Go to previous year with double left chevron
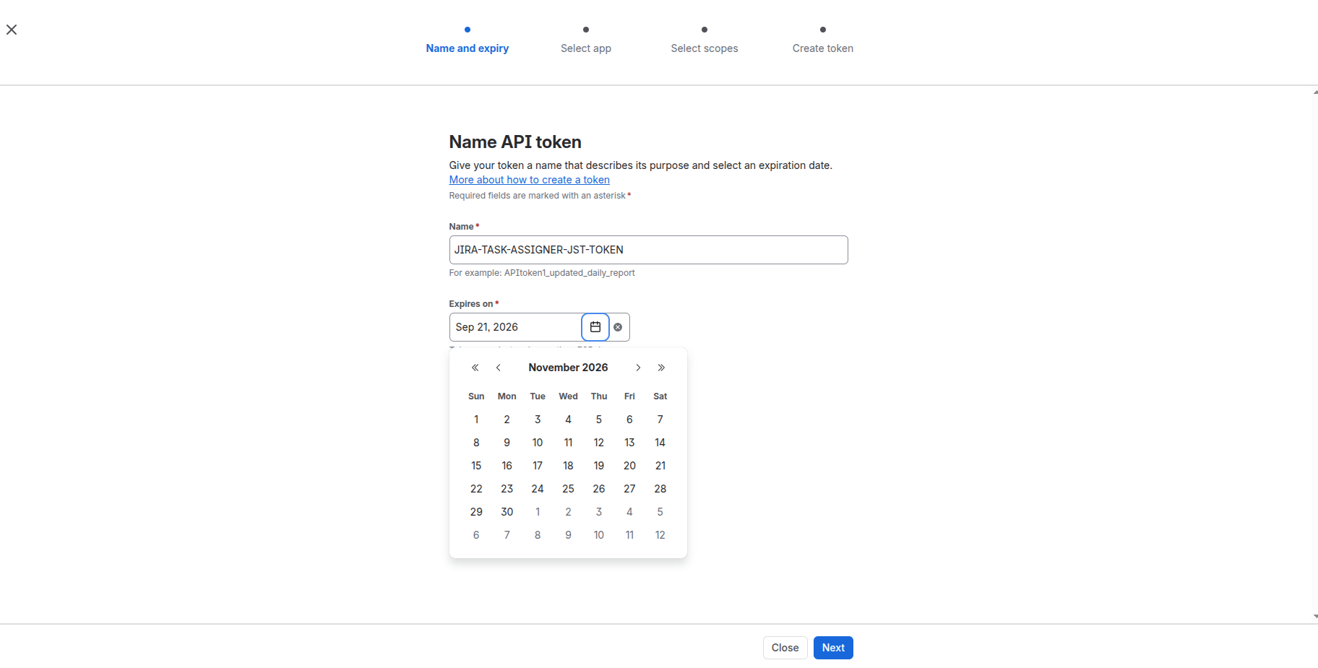Image resolution: width=1318 pixels, height=668 pixels. pyautogui.click(x=475, y=368)
